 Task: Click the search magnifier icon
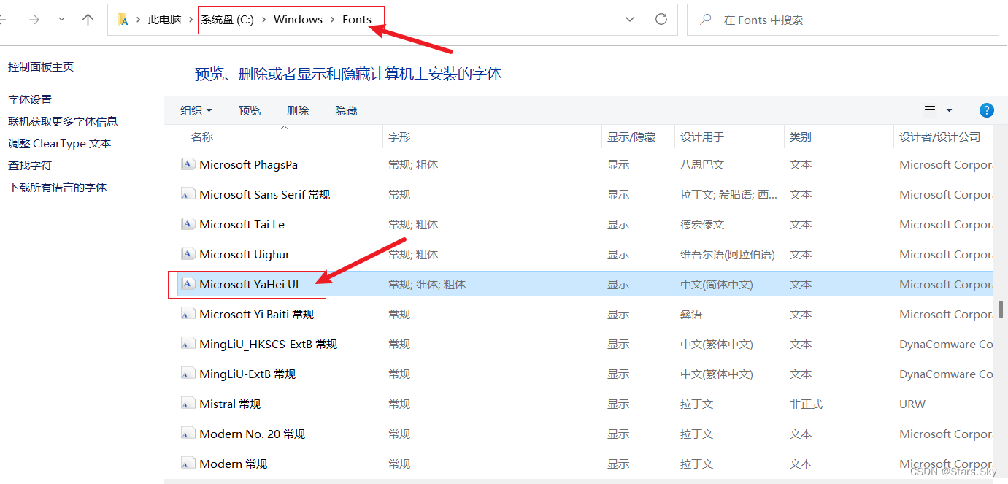click(x=706, y=20)
